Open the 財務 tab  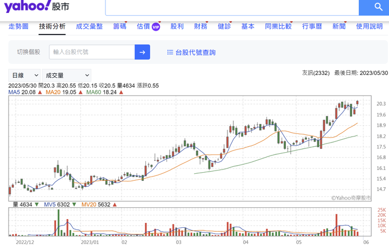200,26
